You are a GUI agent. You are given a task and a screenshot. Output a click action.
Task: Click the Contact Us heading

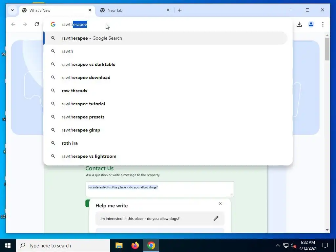99,168
